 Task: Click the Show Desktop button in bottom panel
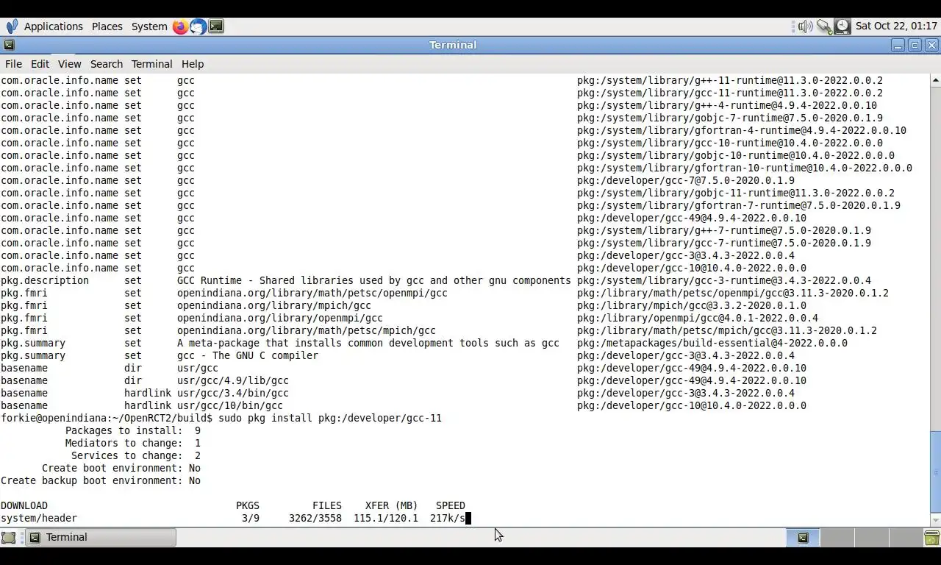pyautogui.click(x=9, y=538)
